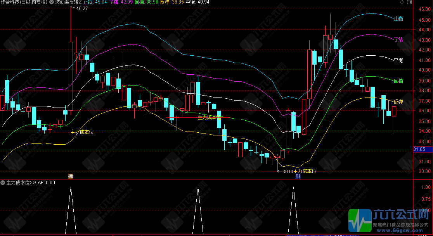Click the diamond icon at chart top right
Screen dimensions: 433x236
point(402,2)
